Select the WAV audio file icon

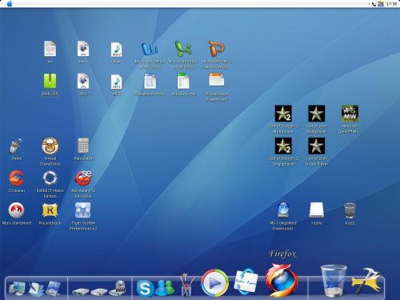pyautogui.click(x=117, y=50)
